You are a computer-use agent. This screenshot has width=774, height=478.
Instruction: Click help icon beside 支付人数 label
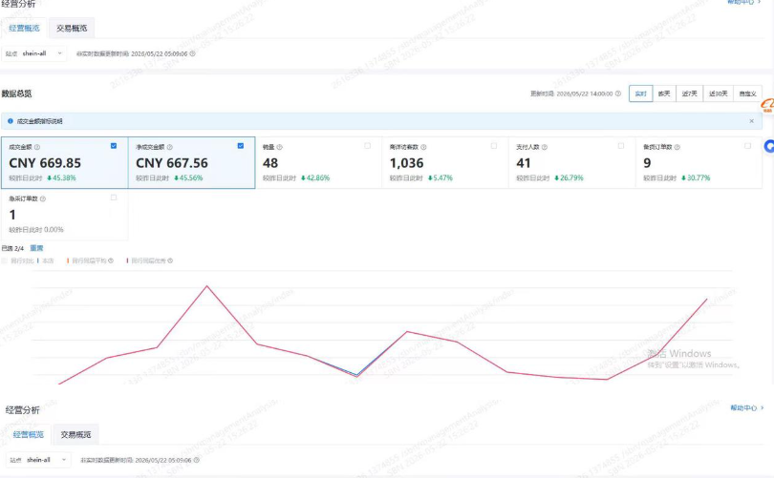tap(545, 147)
